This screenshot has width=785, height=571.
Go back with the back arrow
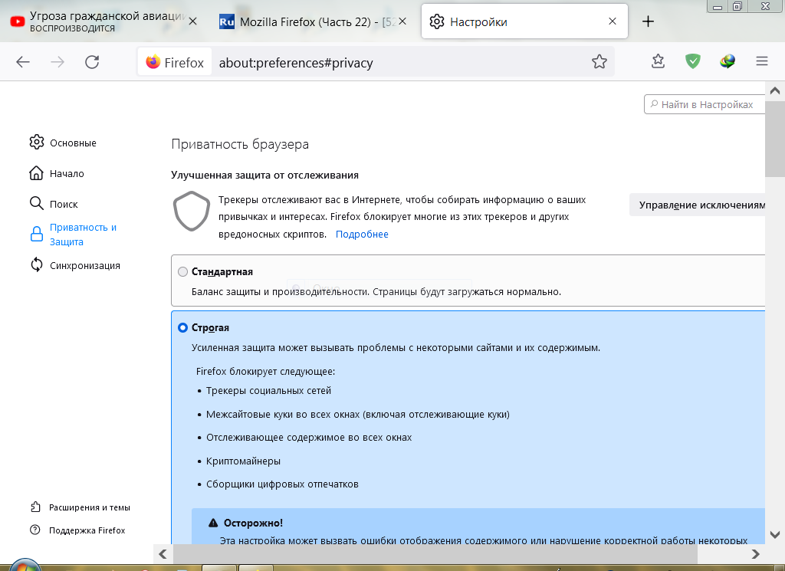click(23, 62)
